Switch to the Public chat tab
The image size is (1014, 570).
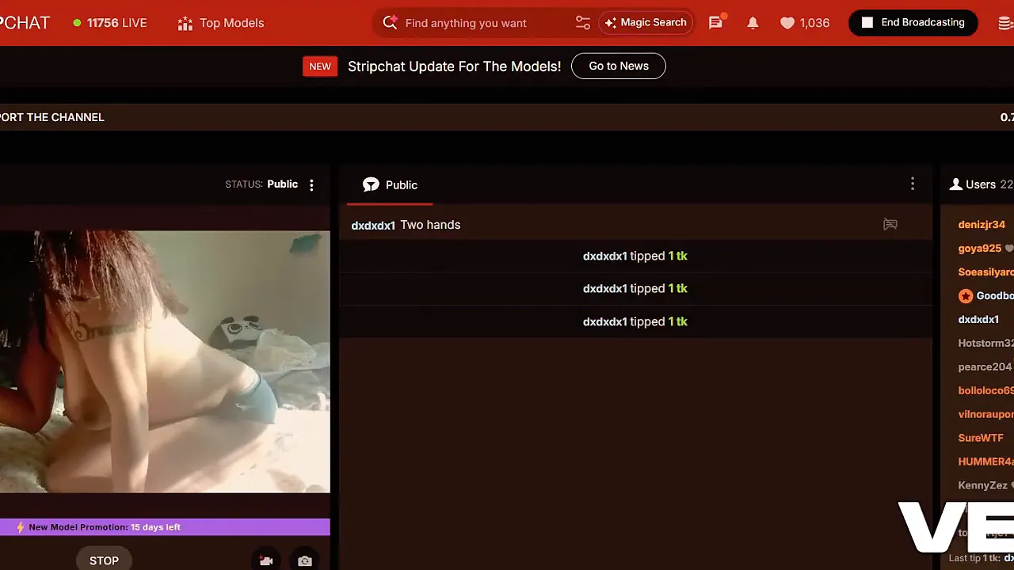[390, 185]
